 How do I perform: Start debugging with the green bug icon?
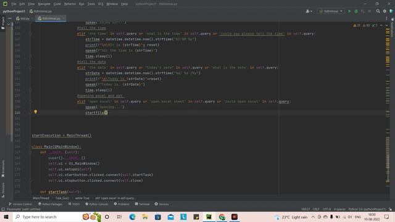356,11
